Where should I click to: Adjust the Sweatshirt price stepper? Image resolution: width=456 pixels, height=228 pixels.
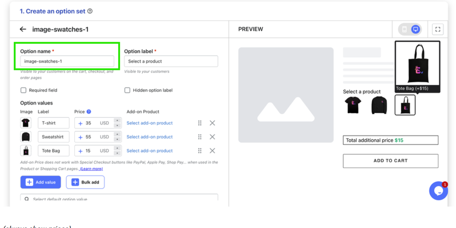(x=117, y=137)
